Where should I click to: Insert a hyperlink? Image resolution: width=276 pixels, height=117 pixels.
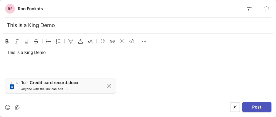(x=112, y=41)
